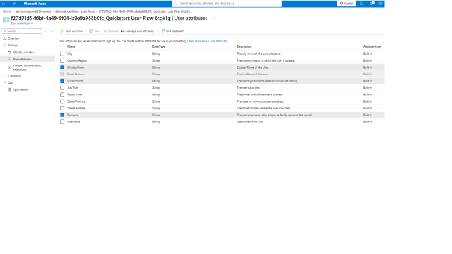
Task: Open the Cloud Shell icon
Action: click(362, 4)
